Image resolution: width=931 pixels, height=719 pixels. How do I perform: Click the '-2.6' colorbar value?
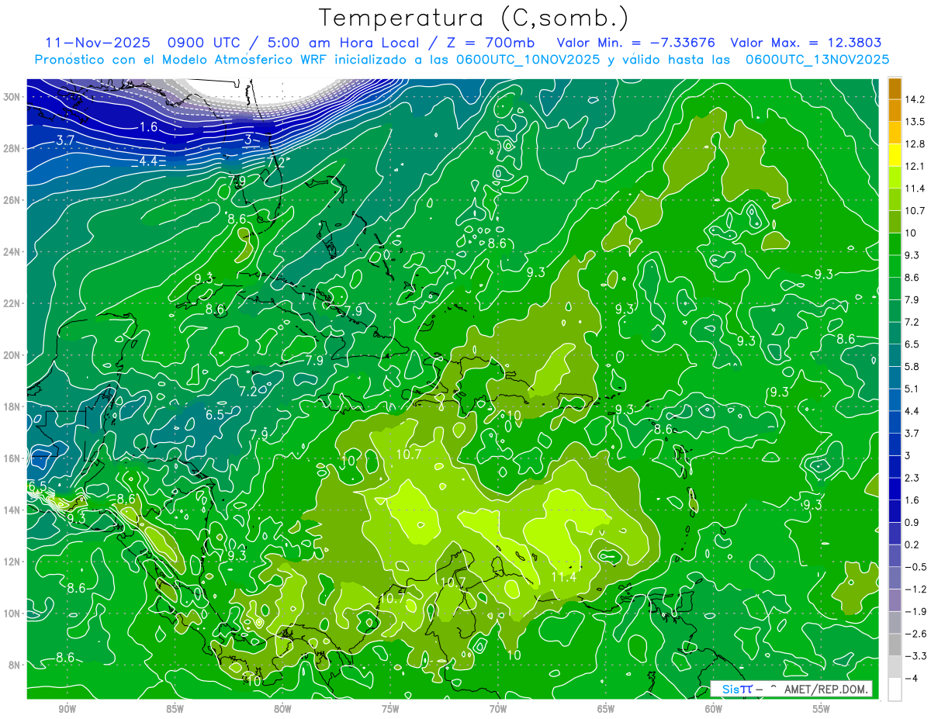tap(916, 634)
